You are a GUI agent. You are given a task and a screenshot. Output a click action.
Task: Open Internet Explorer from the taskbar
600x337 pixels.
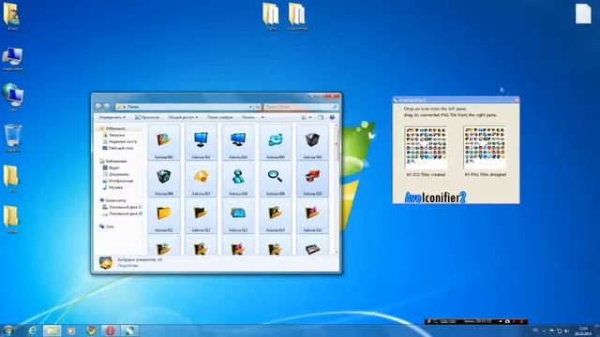point(33,330)
